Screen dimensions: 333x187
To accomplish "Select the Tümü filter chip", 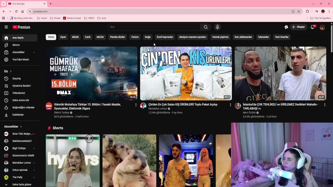I will pos(51,37).
